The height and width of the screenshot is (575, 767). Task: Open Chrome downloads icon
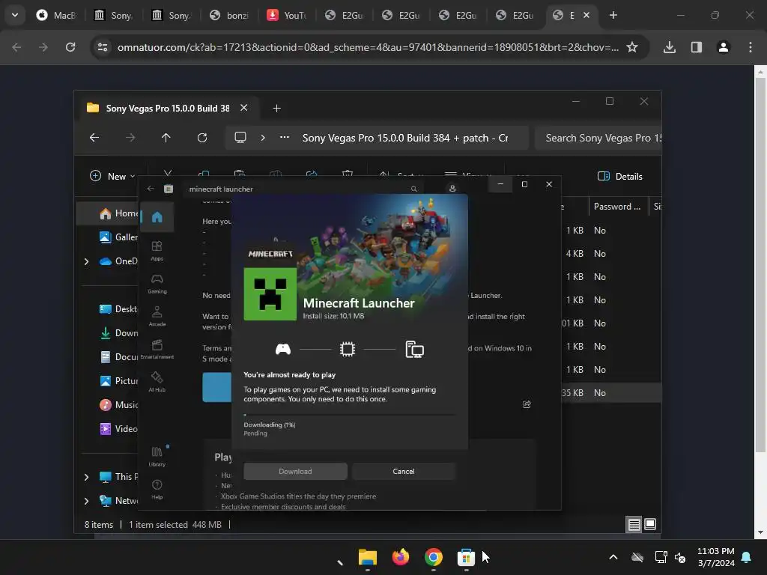coord(669,47)
